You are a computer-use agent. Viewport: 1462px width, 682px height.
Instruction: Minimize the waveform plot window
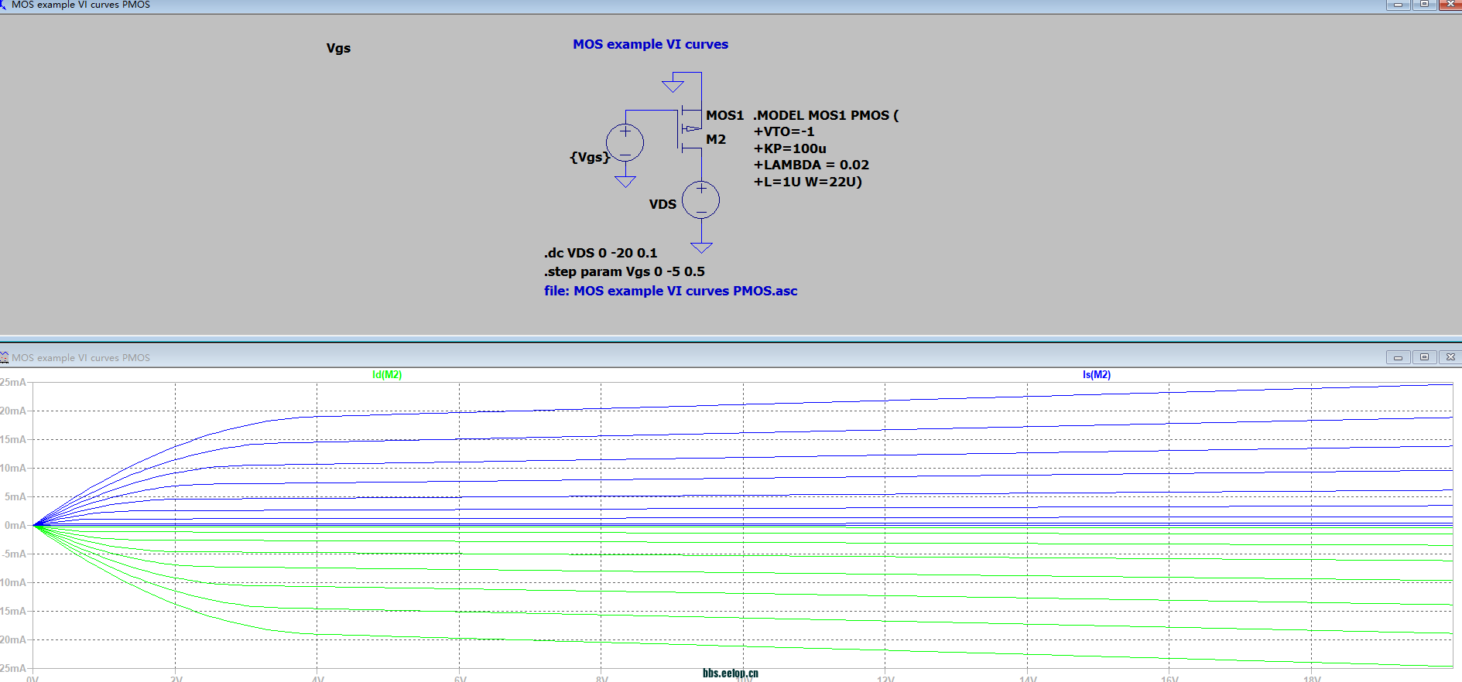1398,357
